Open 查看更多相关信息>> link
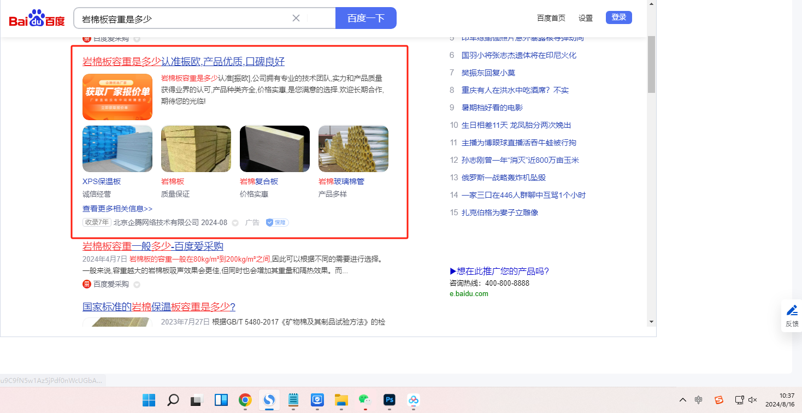This screenshot has height=413, width=802. (x=117, y=209)
